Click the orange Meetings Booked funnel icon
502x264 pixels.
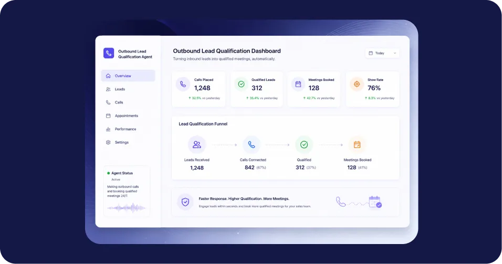(357, 145)
